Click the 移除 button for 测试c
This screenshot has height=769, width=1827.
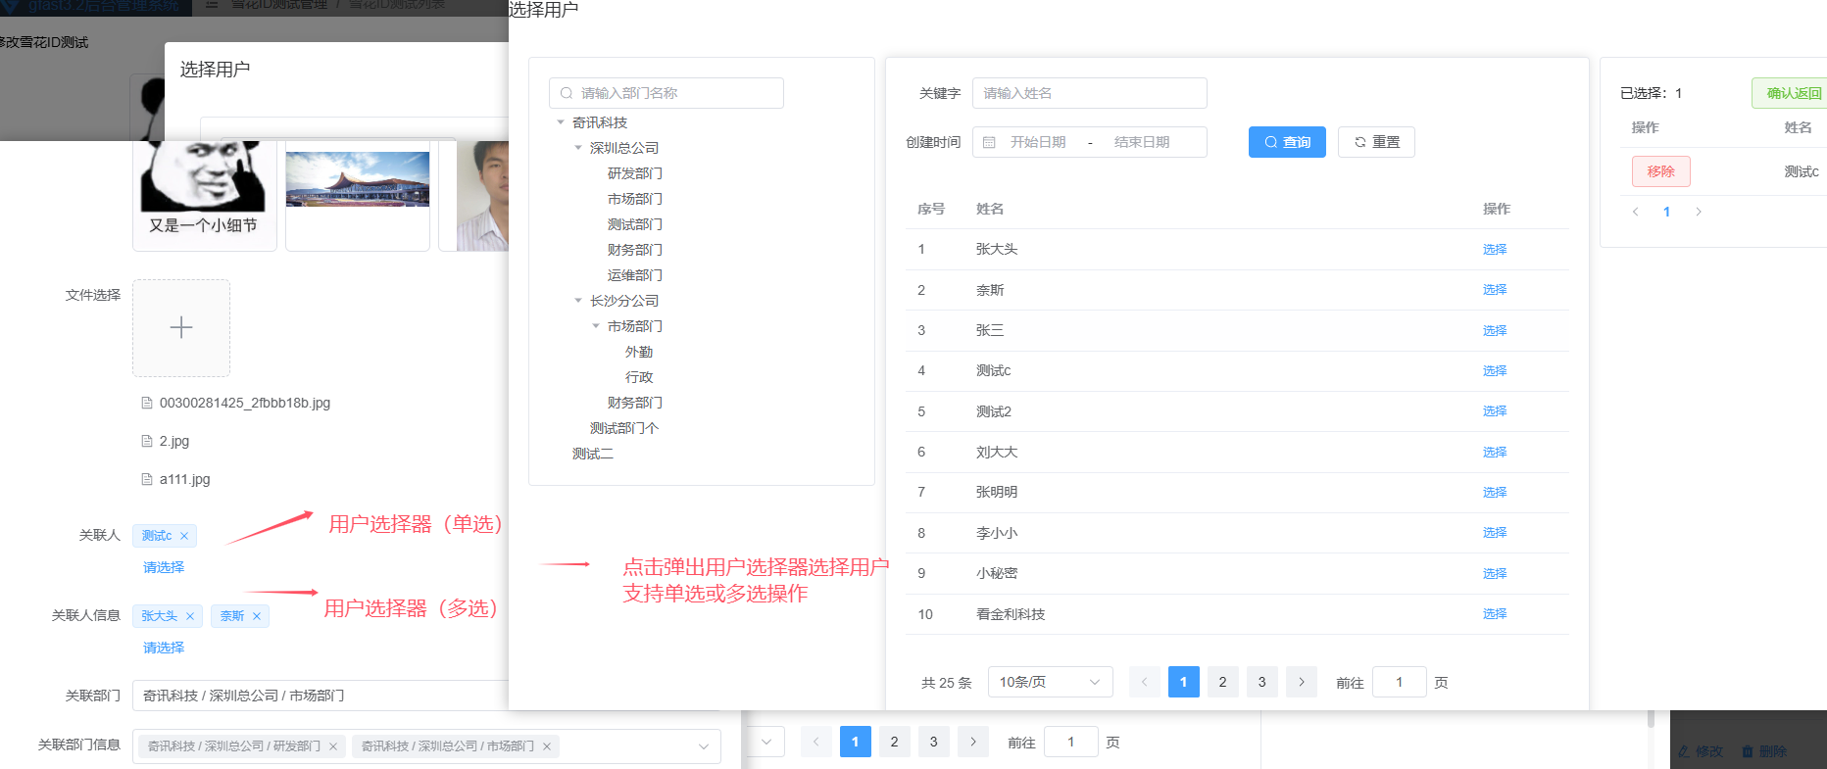click(1660, 171)
